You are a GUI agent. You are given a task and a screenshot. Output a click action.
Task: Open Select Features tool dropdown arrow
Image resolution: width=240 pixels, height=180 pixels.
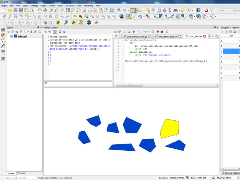[136, 10]
